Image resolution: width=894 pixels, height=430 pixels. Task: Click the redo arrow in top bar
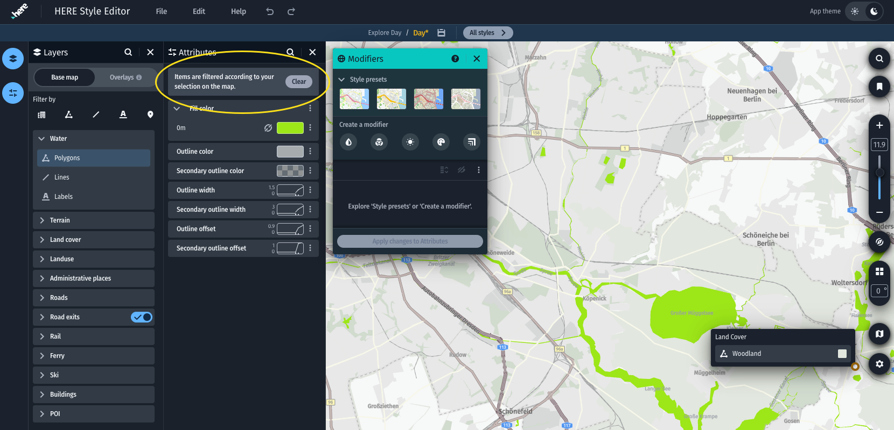tap(291, 11)
